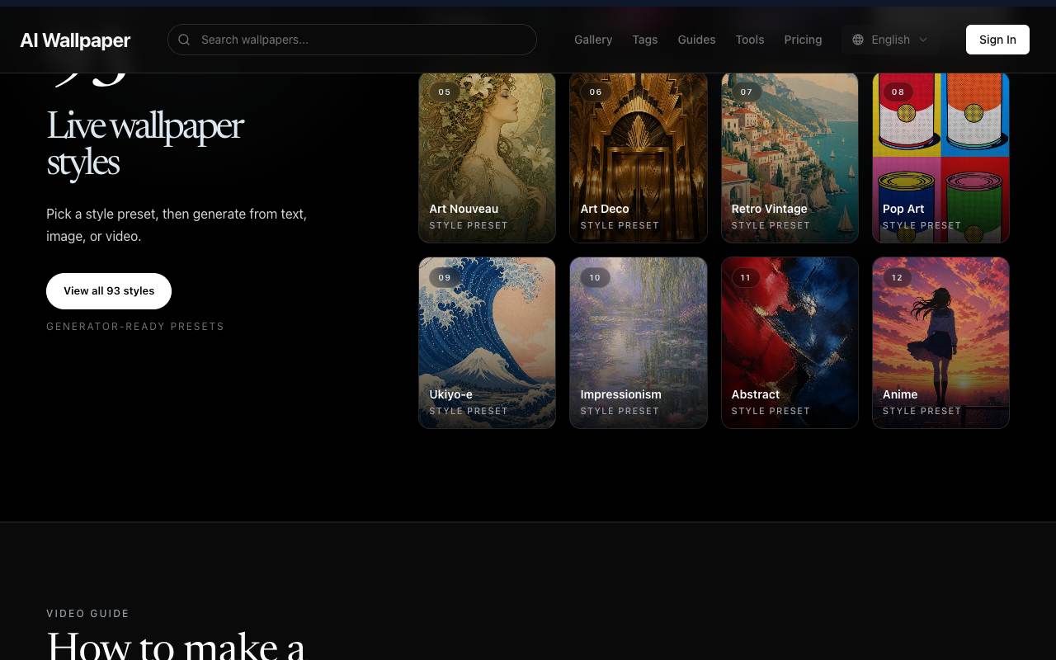The height and width of the screenshot is (660, 1056).
Task: Open the Retro Vintage style preset
Action: 790,158
